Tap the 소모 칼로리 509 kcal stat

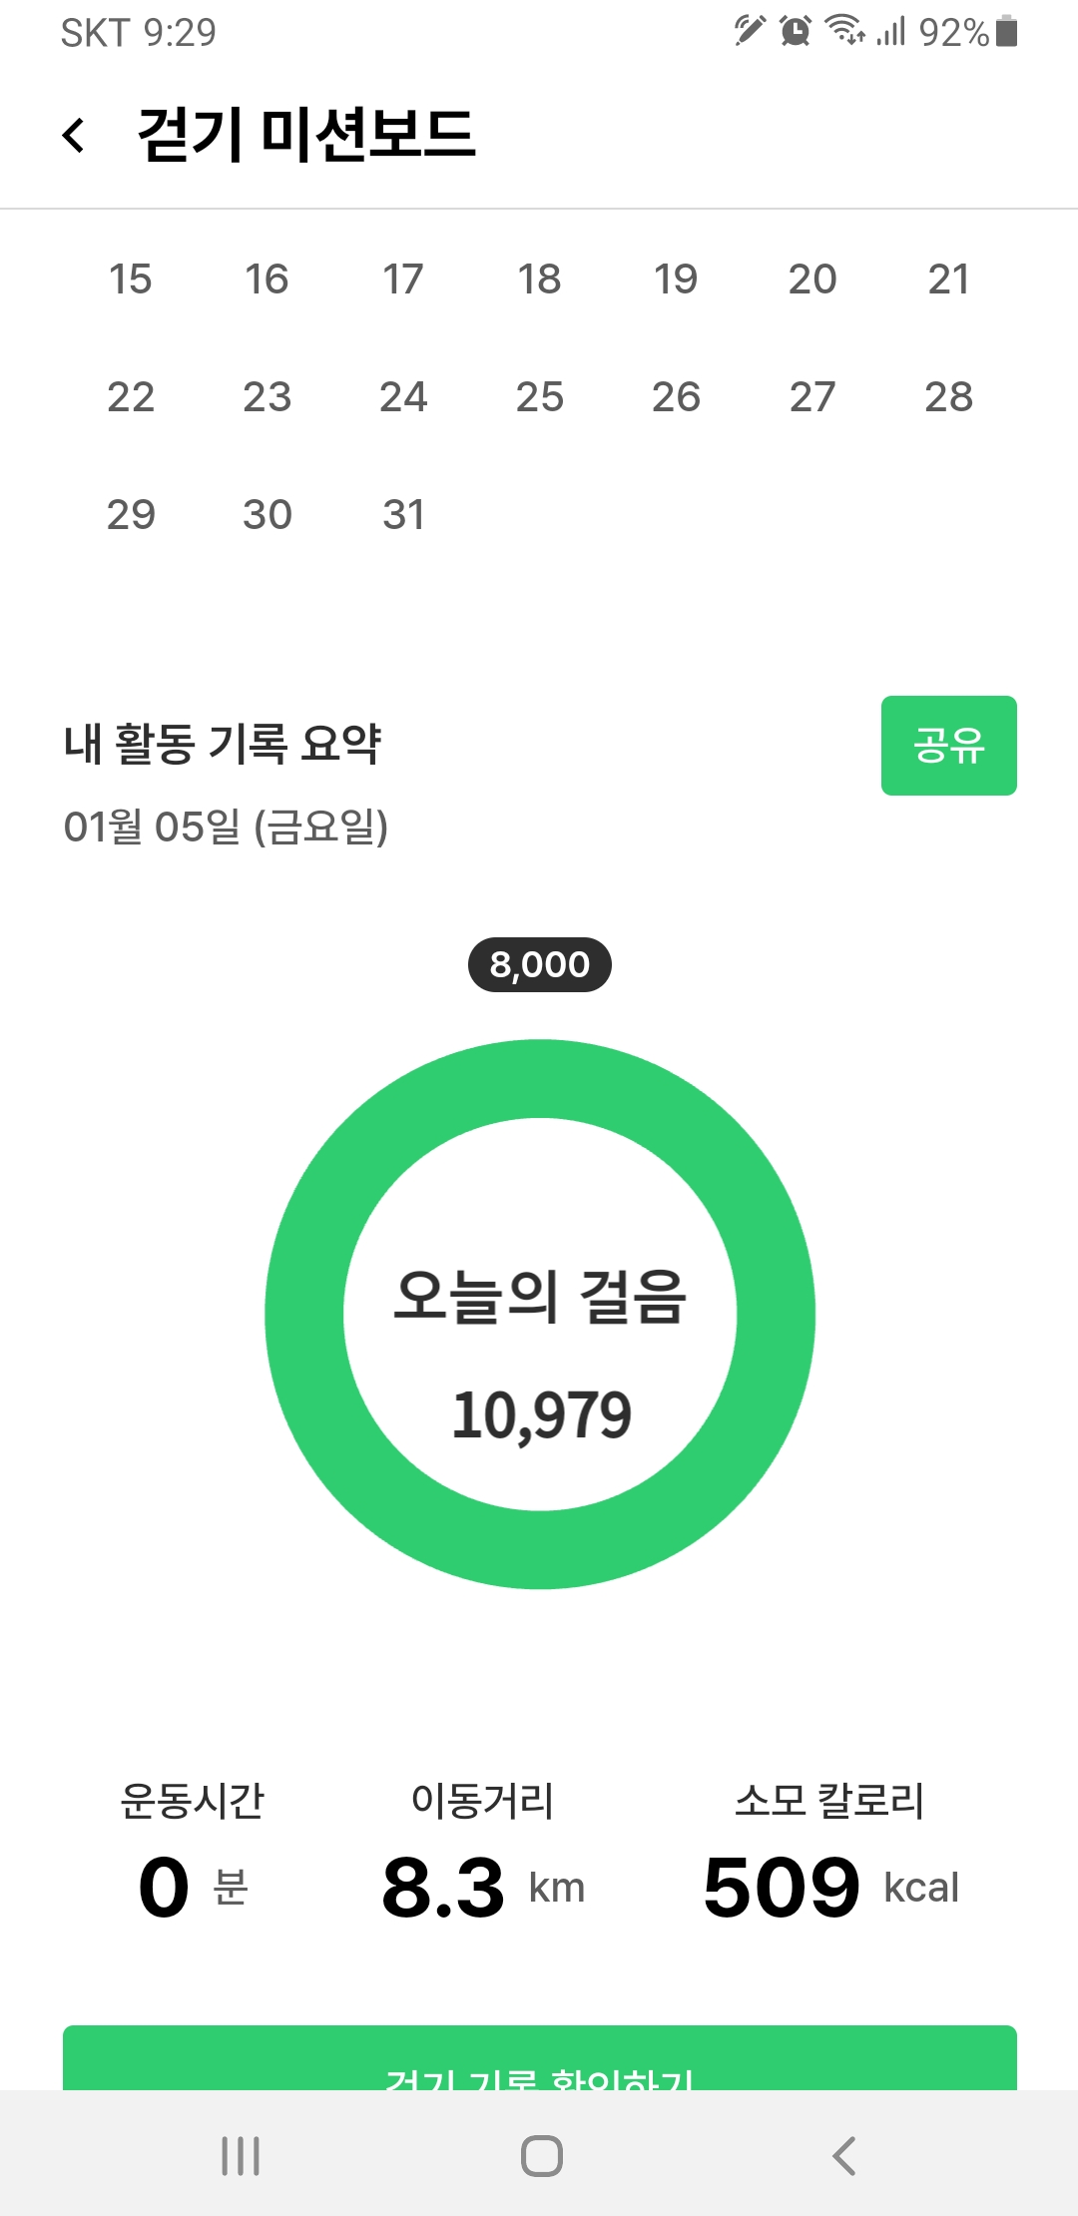[x=830, y=1857]
